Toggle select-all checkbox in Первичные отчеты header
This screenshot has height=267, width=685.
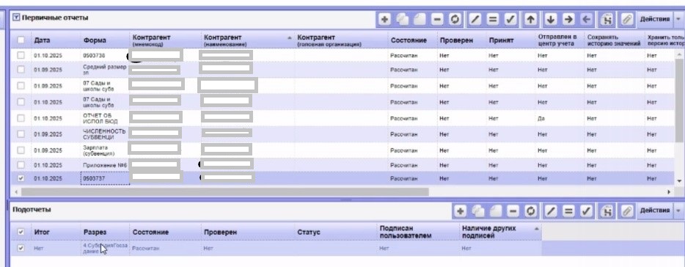[21, 40]
